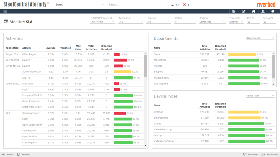Click the Monitor SLA dashboard icon

click(x=6, y=21)
